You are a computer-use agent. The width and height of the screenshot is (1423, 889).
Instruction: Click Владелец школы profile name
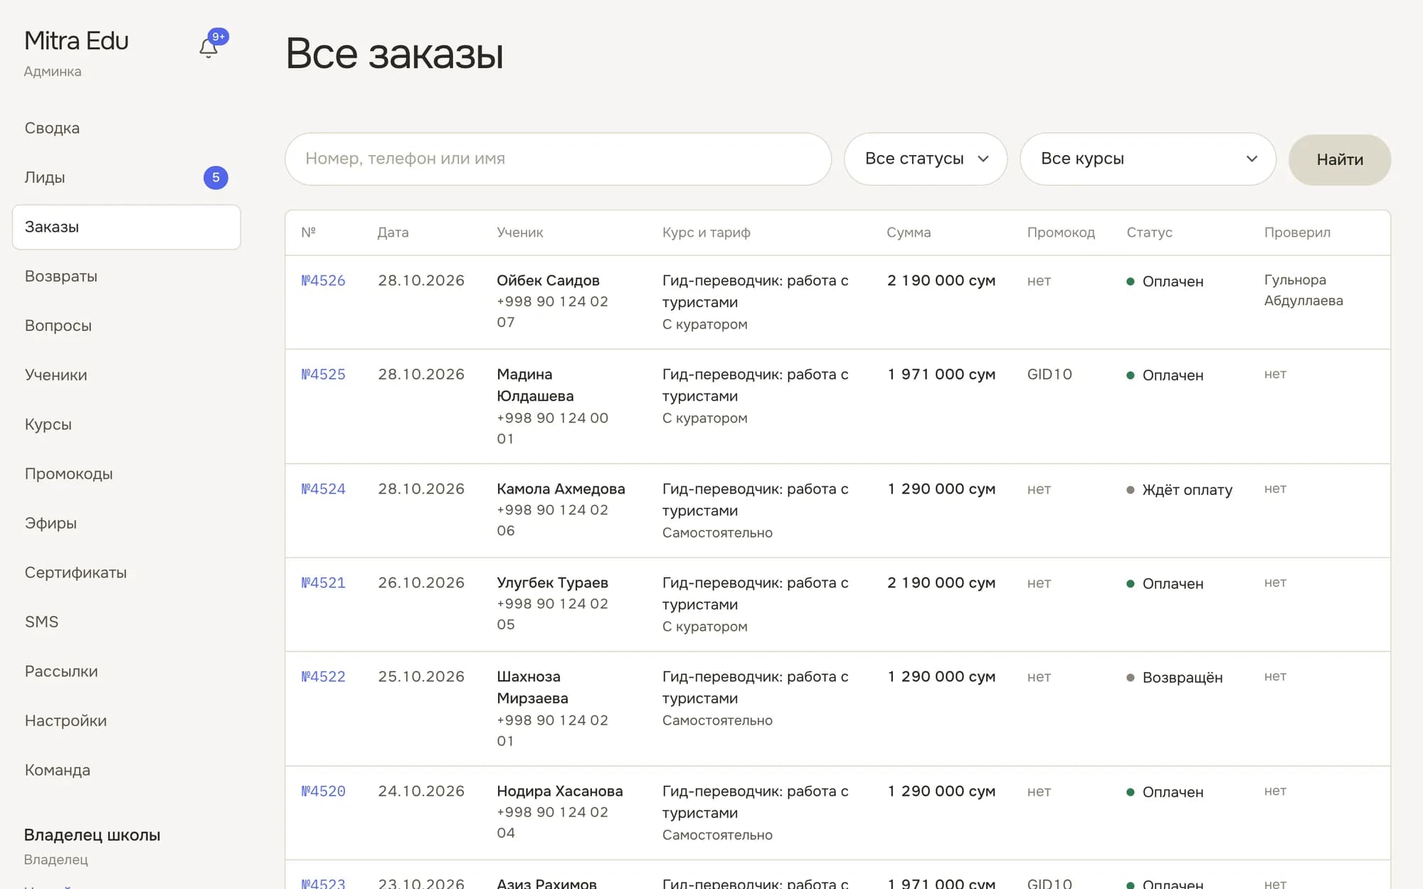pyautogui.click(x=92, y=835)
